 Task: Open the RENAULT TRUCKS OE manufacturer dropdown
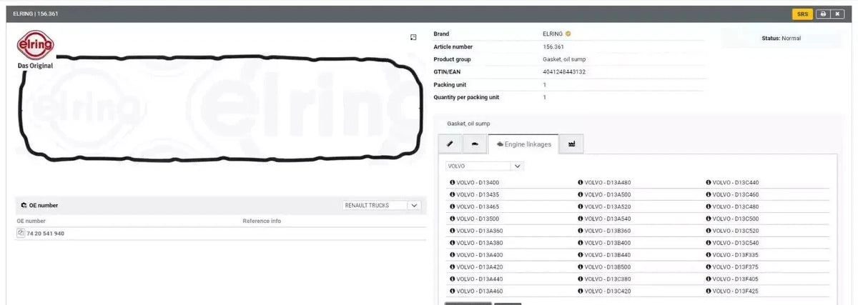382,205
